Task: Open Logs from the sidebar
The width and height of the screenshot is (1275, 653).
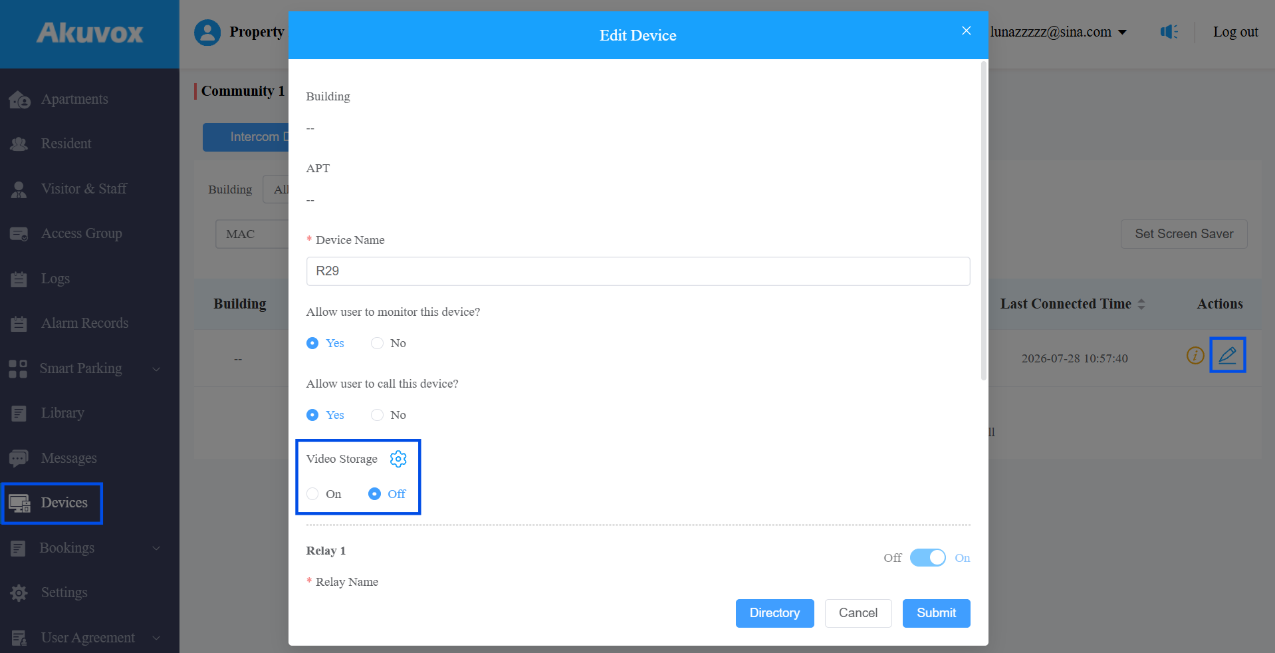Action: tap(55, 279)
